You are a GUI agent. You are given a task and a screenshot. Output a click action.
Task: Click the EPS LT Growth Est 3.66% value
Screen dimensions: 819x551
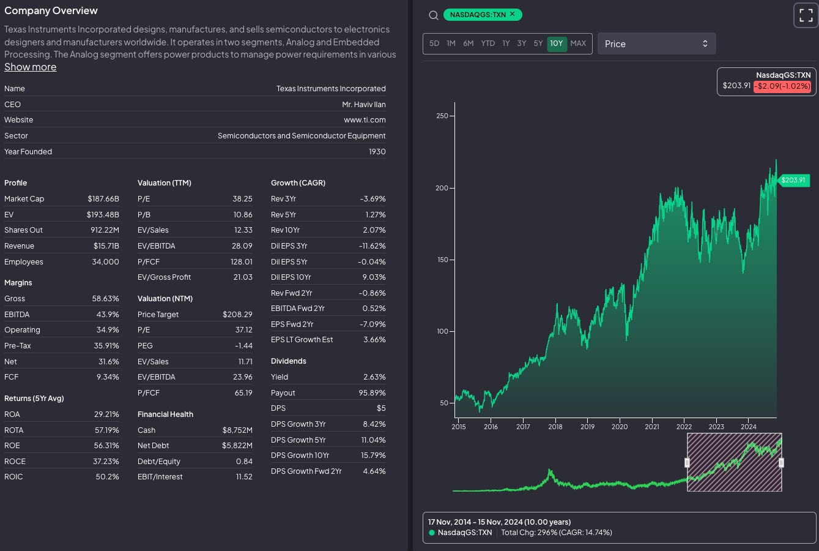tap(374, 340)
